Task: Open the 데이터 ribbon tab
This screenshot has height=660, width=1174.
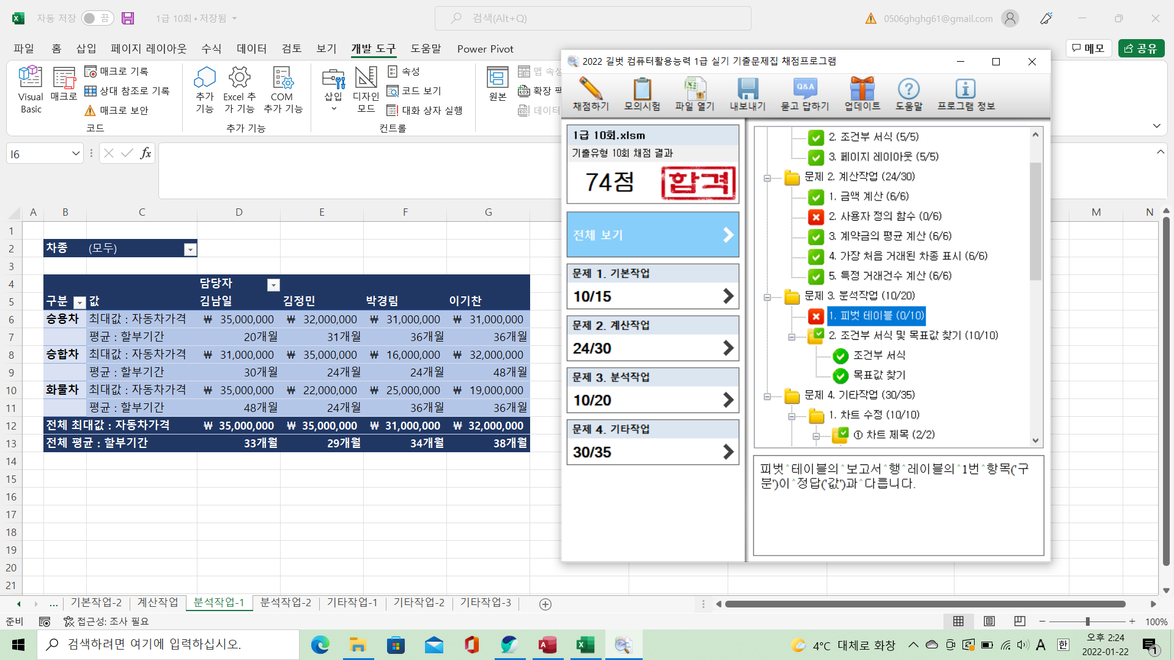Action: 251,49
